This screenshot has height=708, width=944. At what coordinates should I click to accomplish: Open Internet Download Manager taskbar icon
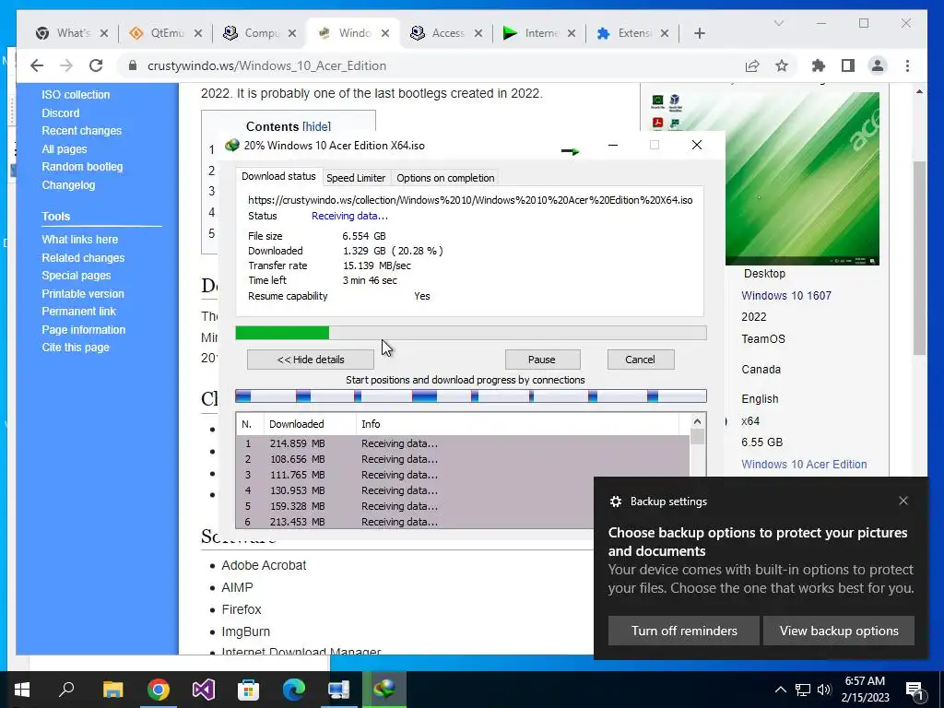(x=384, y=690)
